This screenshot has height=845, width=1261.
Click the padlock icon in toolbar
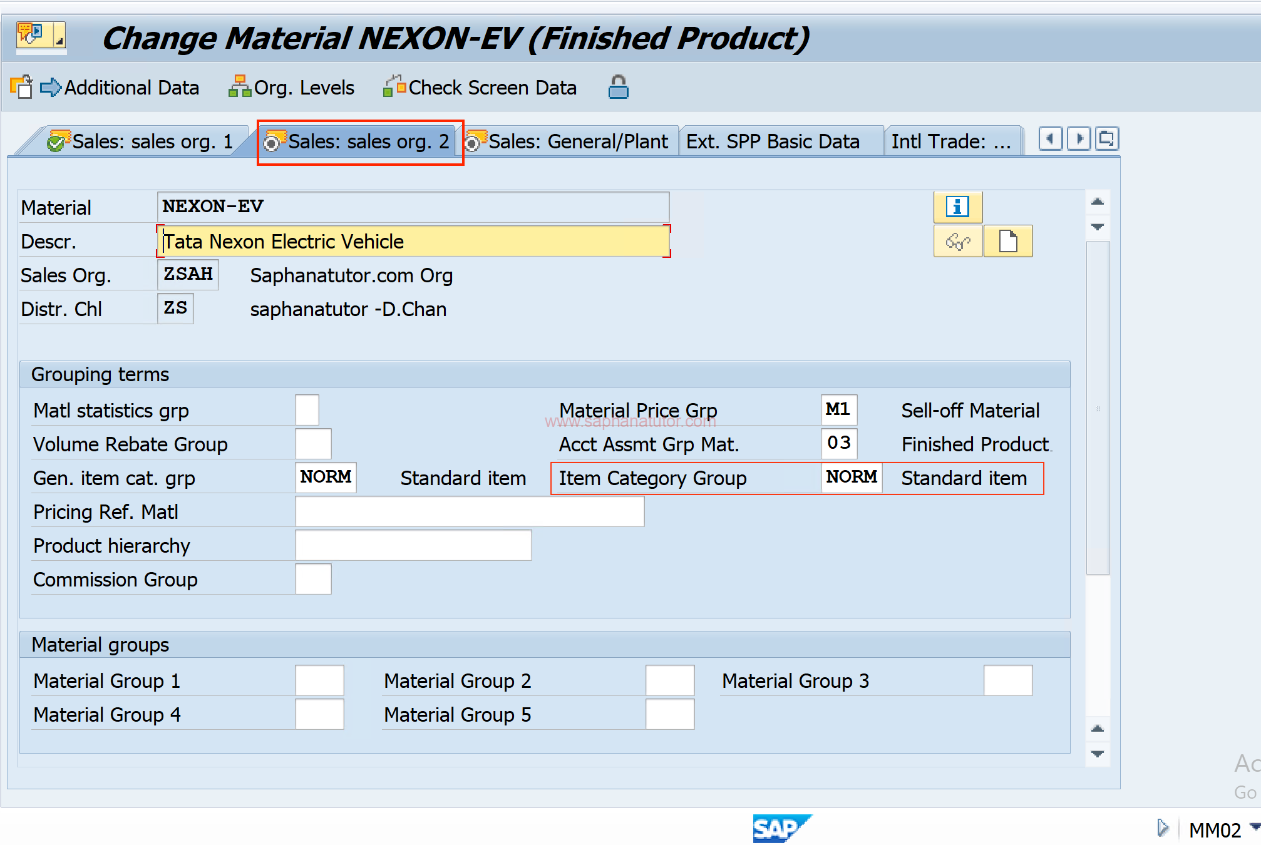[618, 87]
